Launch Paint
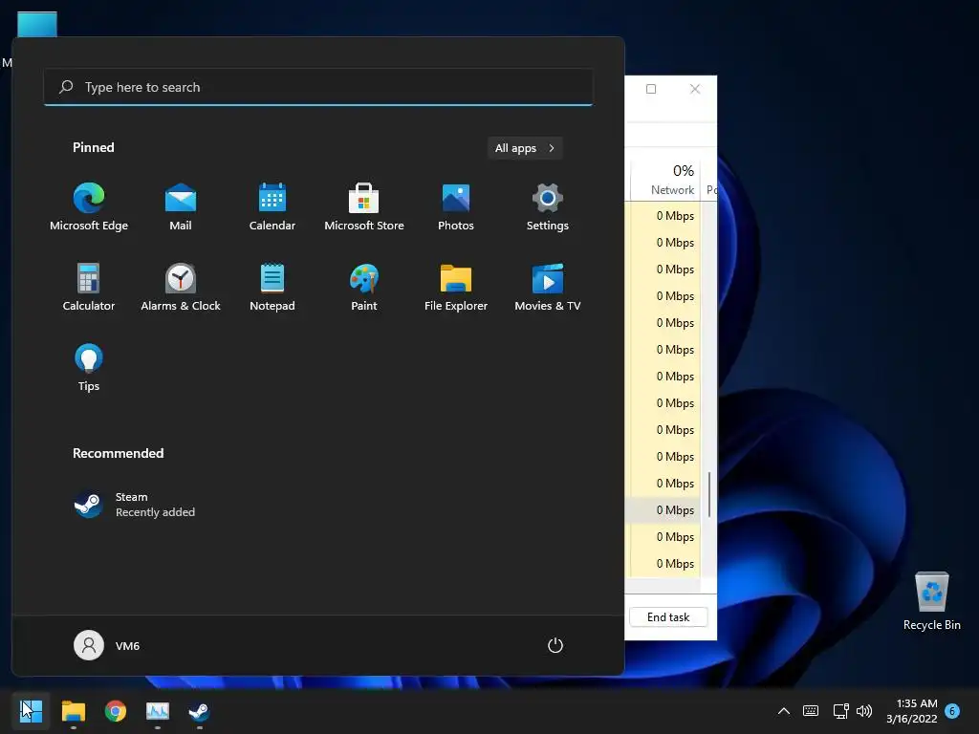 pyautogui.click(x=364, y=287)
